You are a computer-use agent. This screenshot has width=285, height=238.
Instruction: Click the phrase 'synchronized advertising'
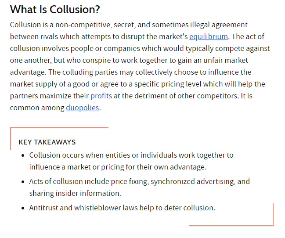click(193, 182)
